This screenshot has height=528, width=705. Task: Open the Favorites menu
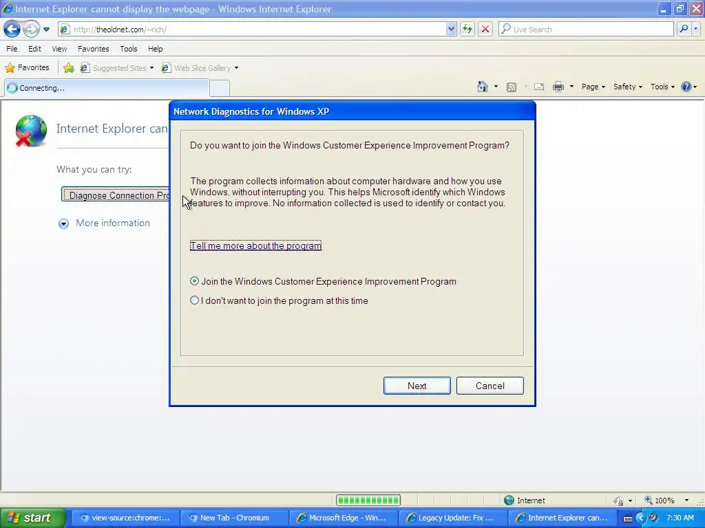[94, 49]
